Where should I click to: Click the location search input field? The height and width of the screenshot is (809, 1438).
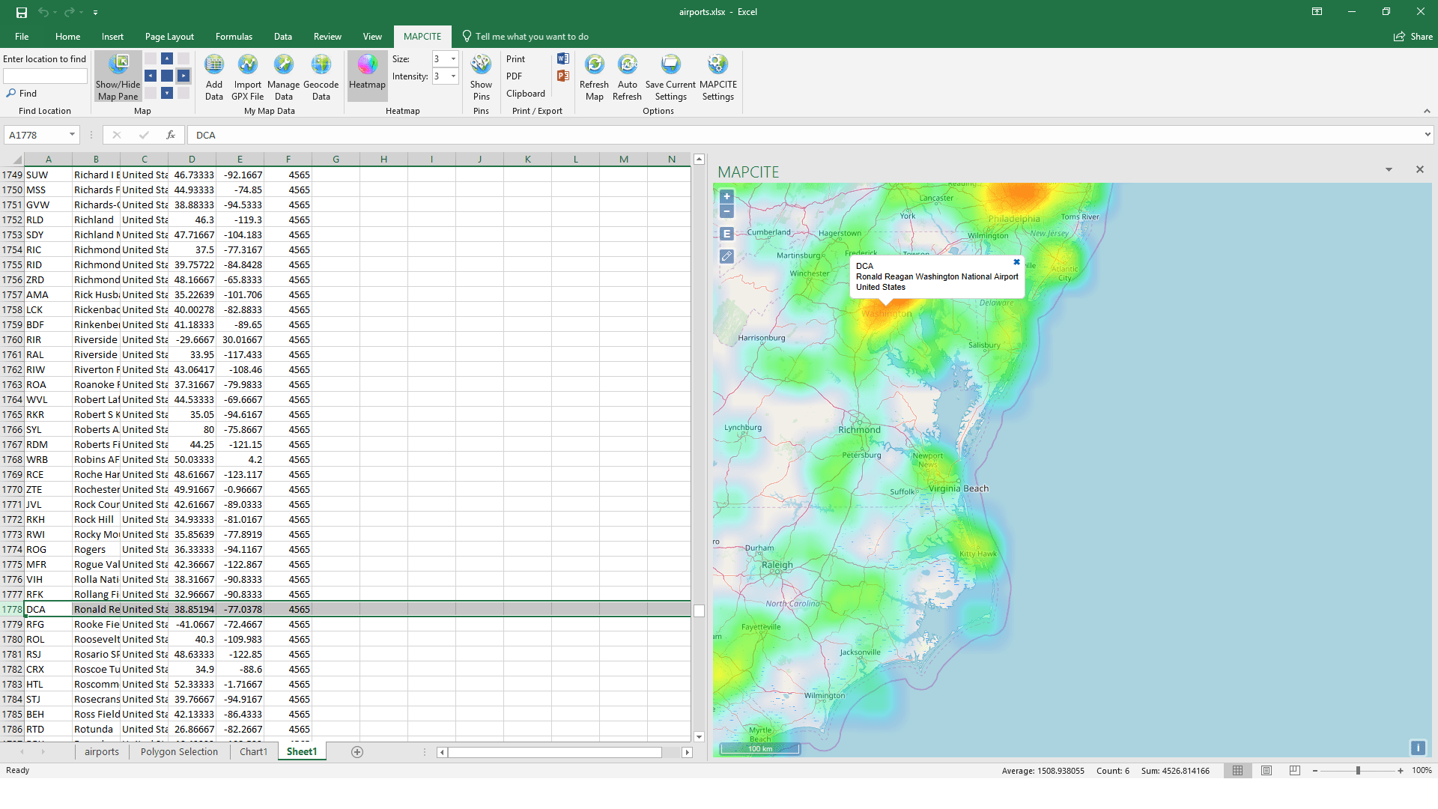[x=45, y=76]
